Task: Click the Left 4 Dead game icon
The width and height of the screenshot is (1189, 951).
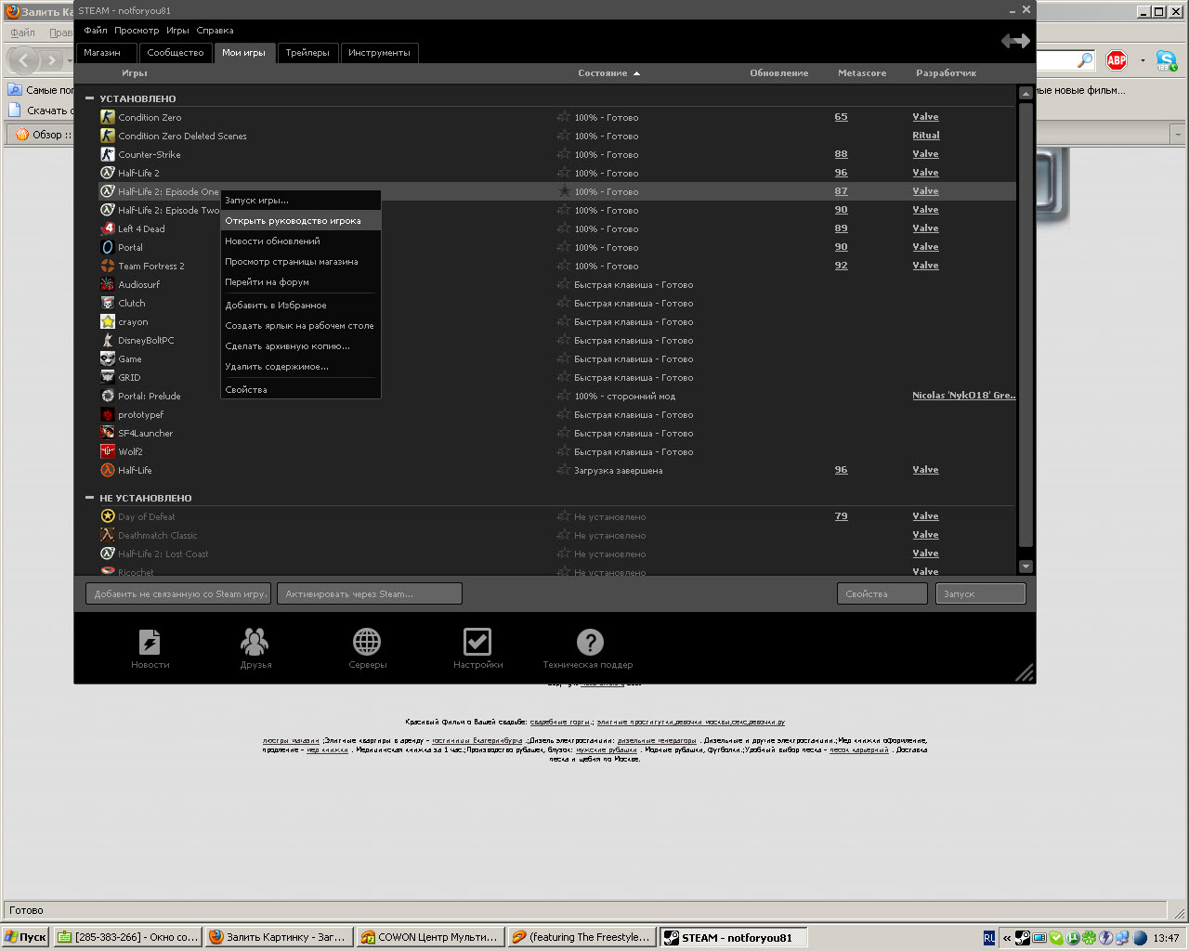Action: tap(108, 228)
